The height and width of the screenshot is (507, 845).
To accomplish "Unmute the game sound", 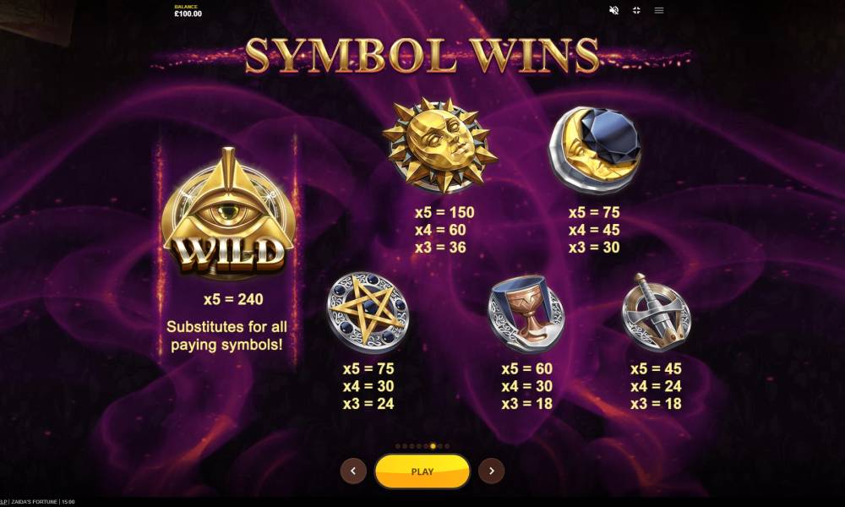I will click(x=613, y=10).
